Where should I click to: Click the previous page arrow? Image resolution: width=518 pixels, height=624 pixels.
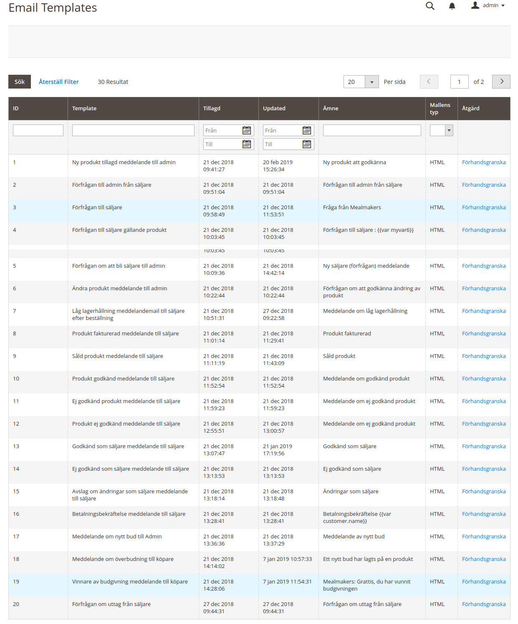(429, 82)
